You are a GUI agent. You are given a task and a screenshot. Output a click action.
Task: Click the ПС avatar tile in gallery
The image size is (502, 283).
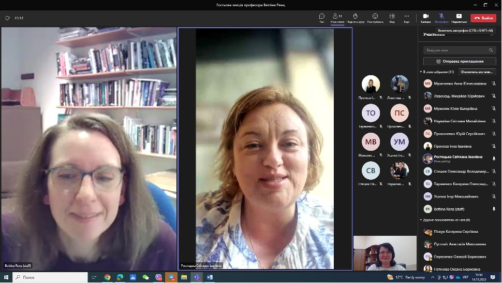click(x=400, y=113)
